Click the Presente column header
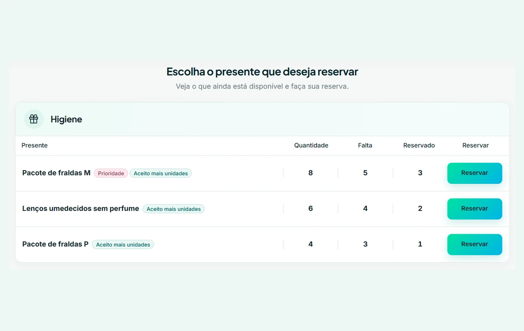Viewport: 524px width, 331px height. point(34,145)
